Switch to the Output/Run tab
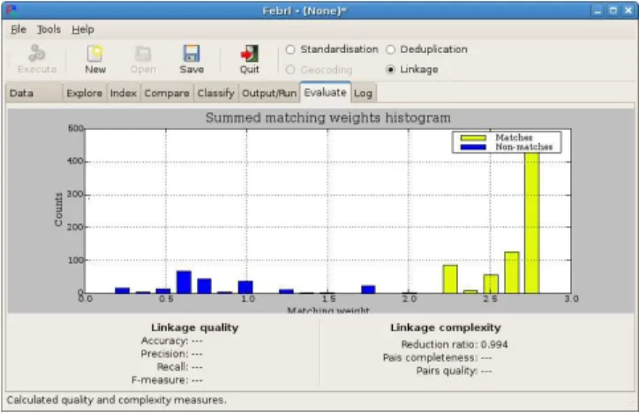639x413 pixels. click(x=269, y=94)
